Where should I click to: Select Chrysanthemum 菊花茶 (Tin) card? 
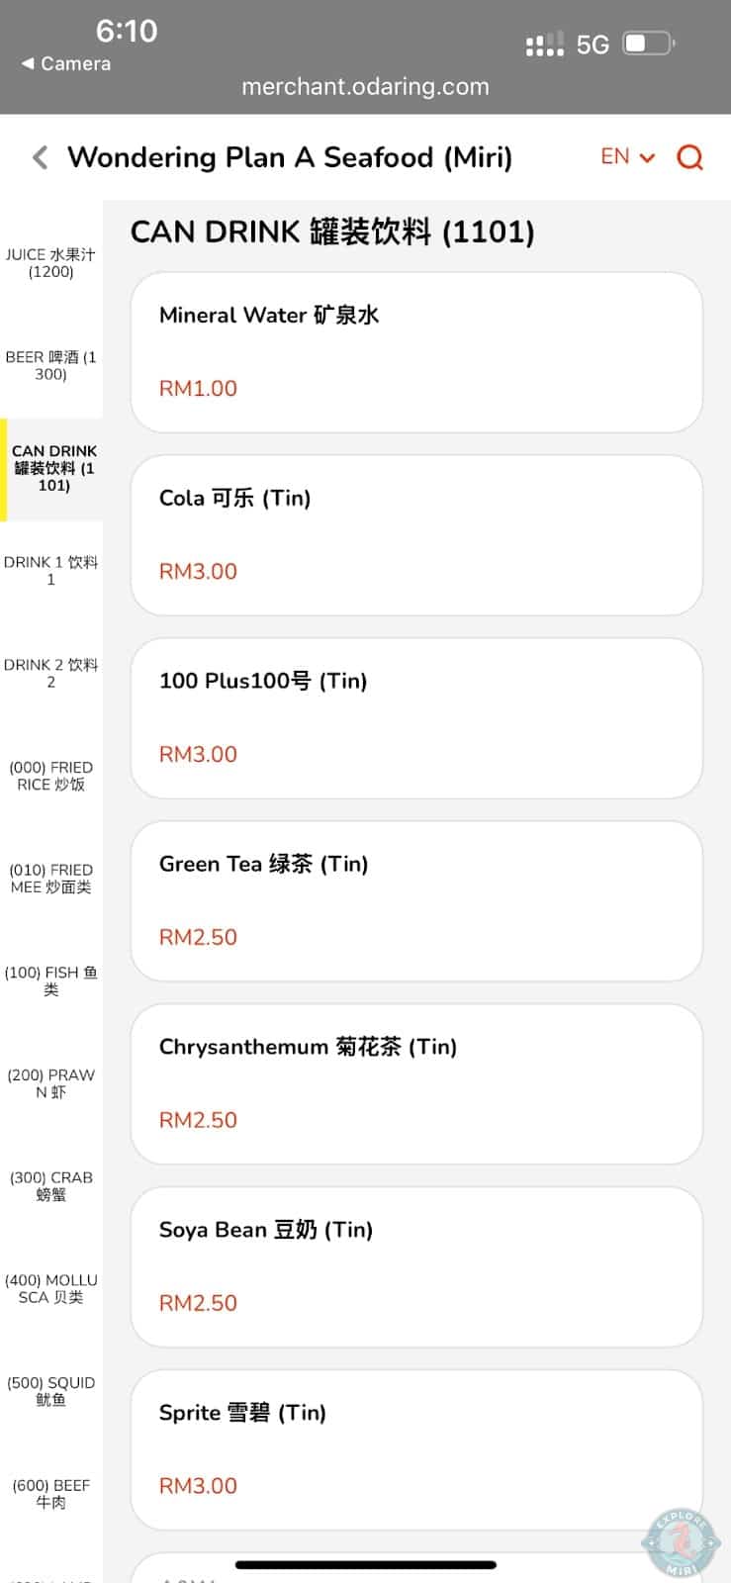(x=415, y=1084)
